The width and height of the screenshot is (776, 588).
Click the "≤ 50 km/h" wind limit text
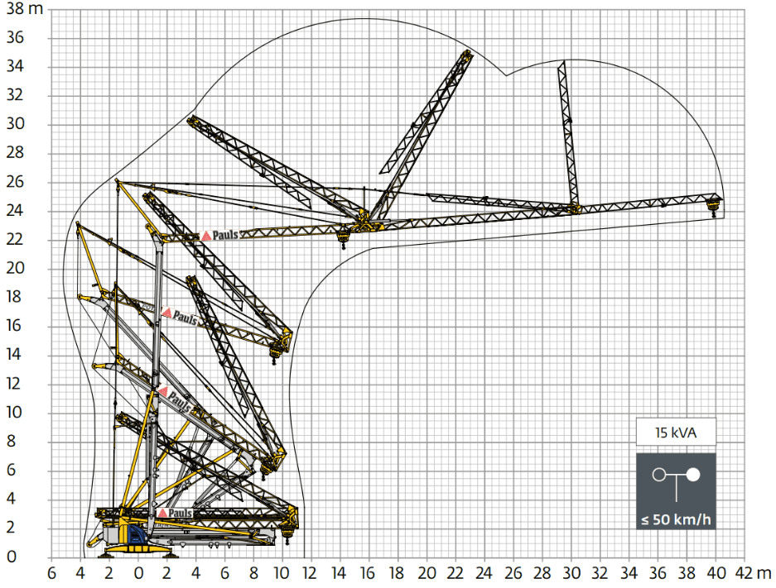(x=676, y=521)
